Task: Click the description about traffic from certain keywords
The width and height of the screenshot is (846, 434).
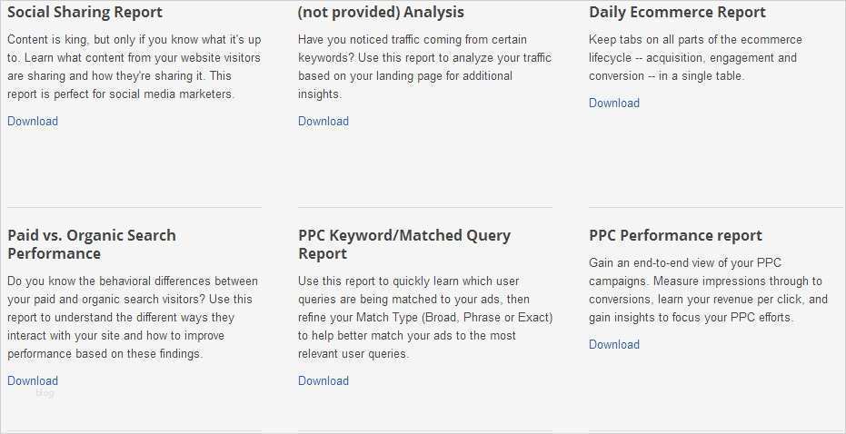Action: (x=423, y=66)
